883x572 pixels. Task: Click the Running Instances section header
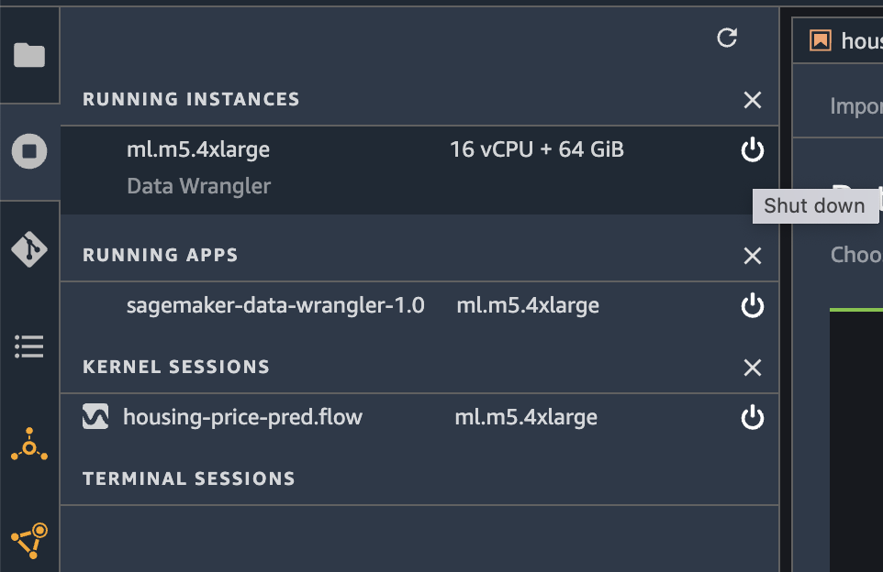(x=191, y=99)
